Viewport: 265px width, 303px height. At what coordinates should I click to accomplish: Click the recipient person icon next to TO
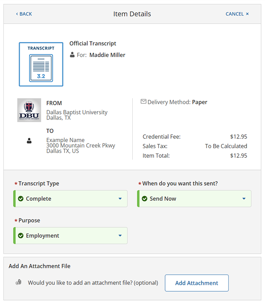pos(29,141)
